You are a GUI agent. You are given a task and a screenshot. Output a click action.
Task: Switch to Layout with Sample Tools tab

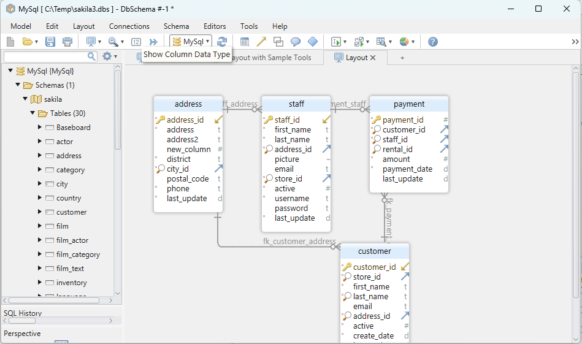click(x=273, y=58)
